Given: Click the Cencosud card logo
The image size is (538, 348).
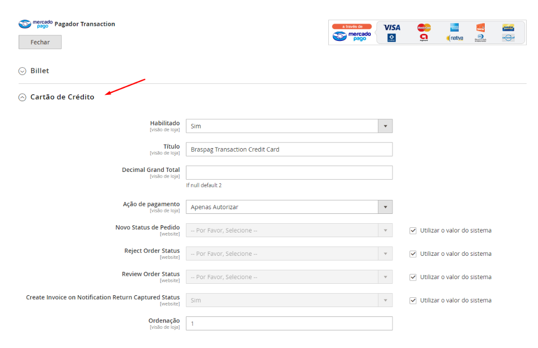Looking at the screenshot, I should point(508,38).
